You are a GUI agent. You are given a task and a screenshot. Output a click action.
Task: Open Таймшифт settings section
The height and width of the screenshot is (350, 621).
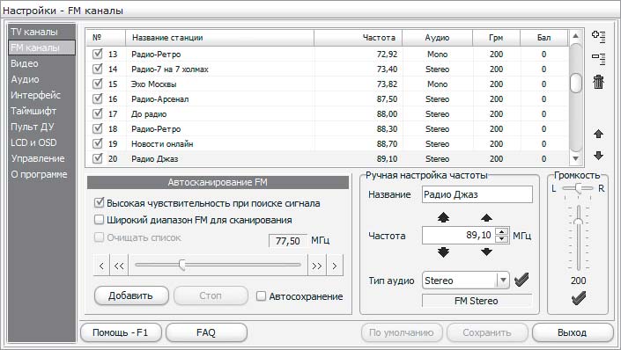(33, 111)
